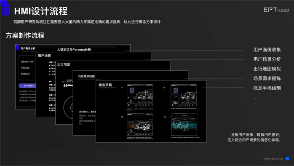This screenshot has width=294, height=166.
Task: Click the blue cube icon on 用户需求分析 card
Action: [17, 48]
